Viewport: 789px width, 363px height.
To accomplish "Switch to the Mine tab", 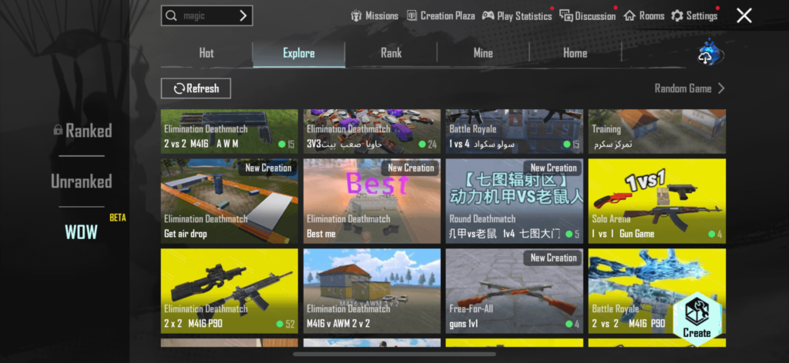I will tap(483, 53).
